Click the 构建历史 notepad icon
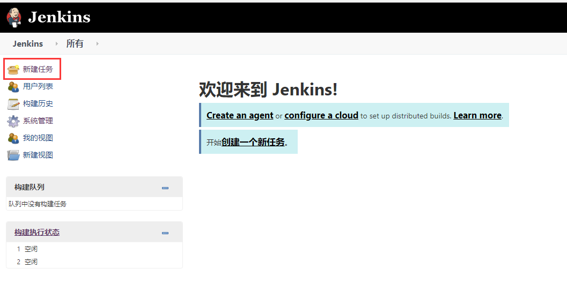 13,104
